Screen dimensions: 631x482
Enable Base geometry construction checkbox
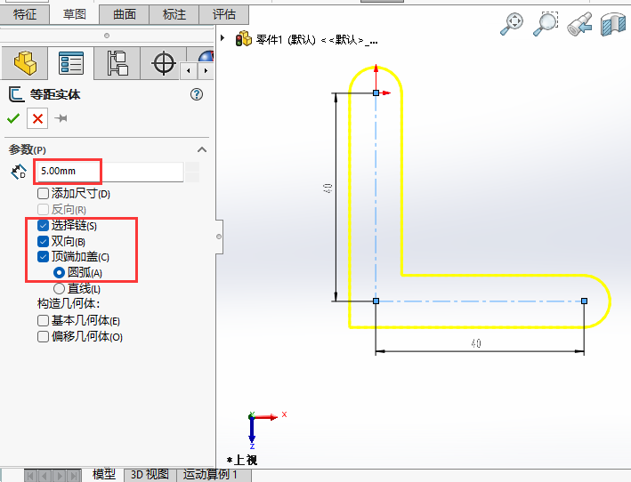(43, 320)
